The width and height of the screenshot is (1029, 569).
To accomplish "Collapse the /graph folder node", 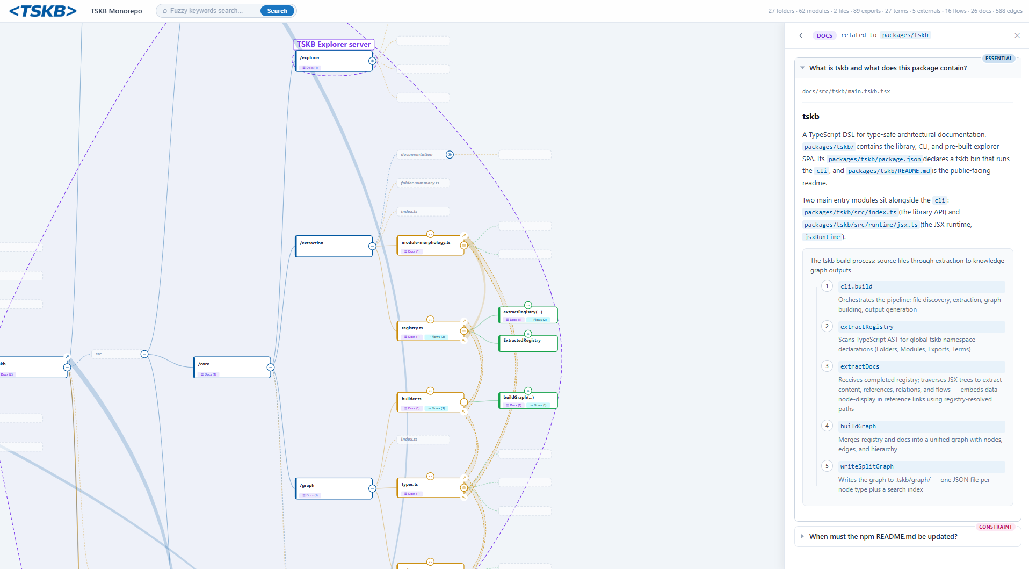I will (x=372, y=488).
